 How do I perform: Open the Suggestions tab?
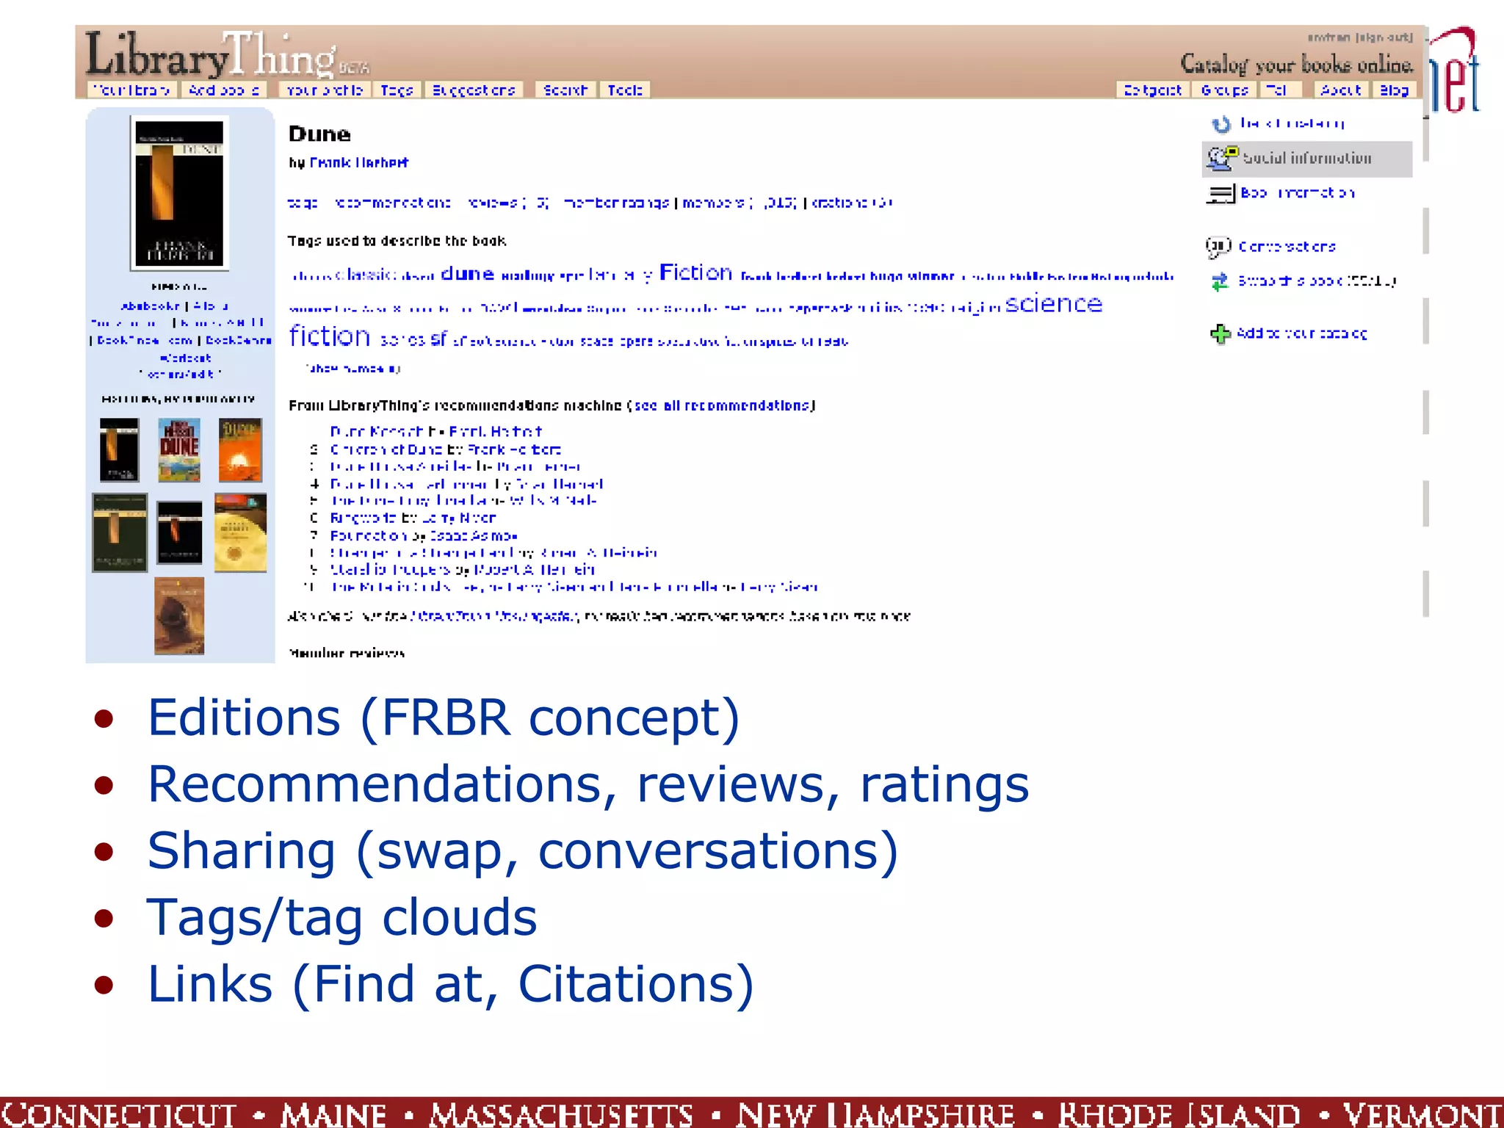click(474, 90)
